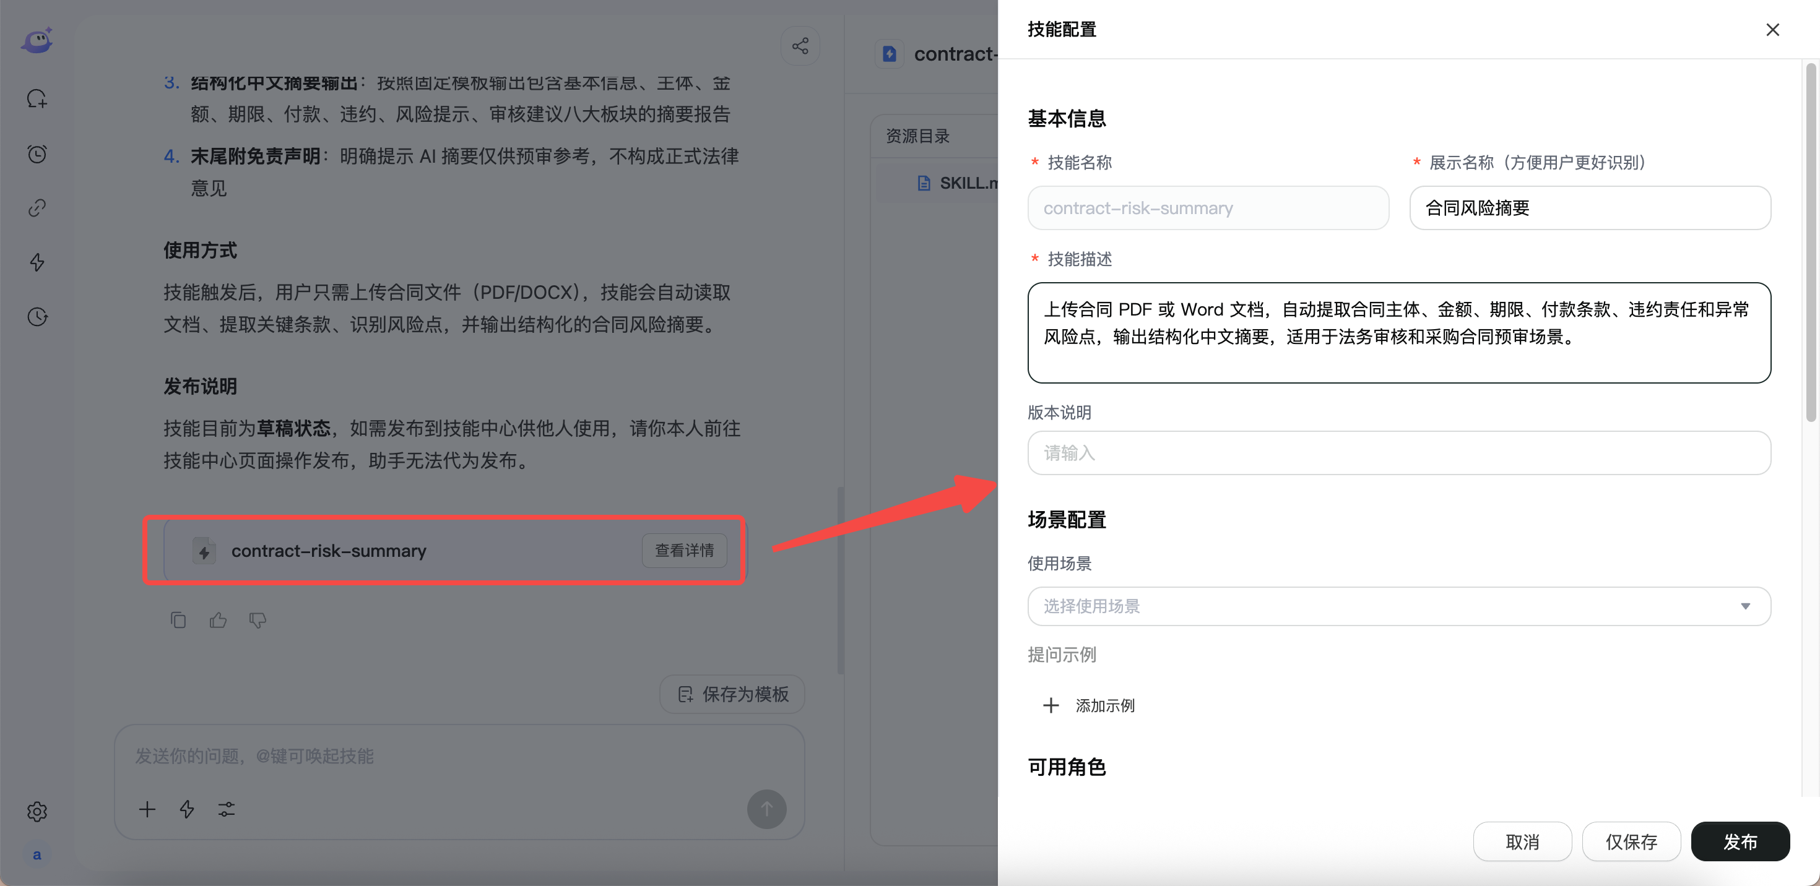
Task: Click the assistant mascot logo icon
Action: coord(37,41)
